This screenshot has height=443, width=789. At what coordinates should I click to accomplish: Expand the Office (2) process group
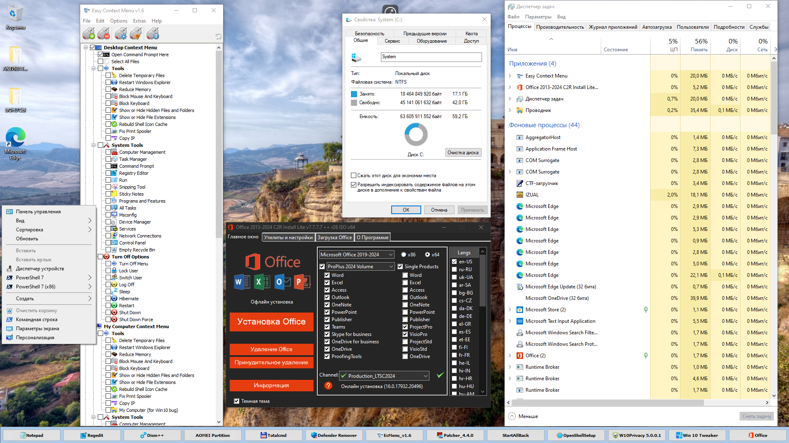pos(510,356)
